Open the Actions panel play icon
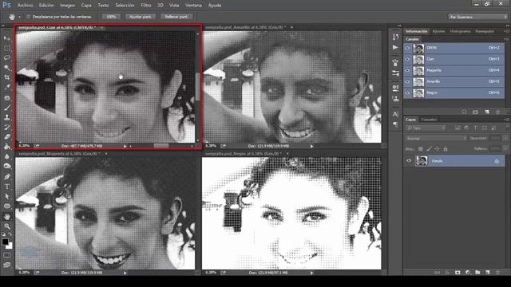This screenshot has height=287, width=511. [x=395, y=48]
